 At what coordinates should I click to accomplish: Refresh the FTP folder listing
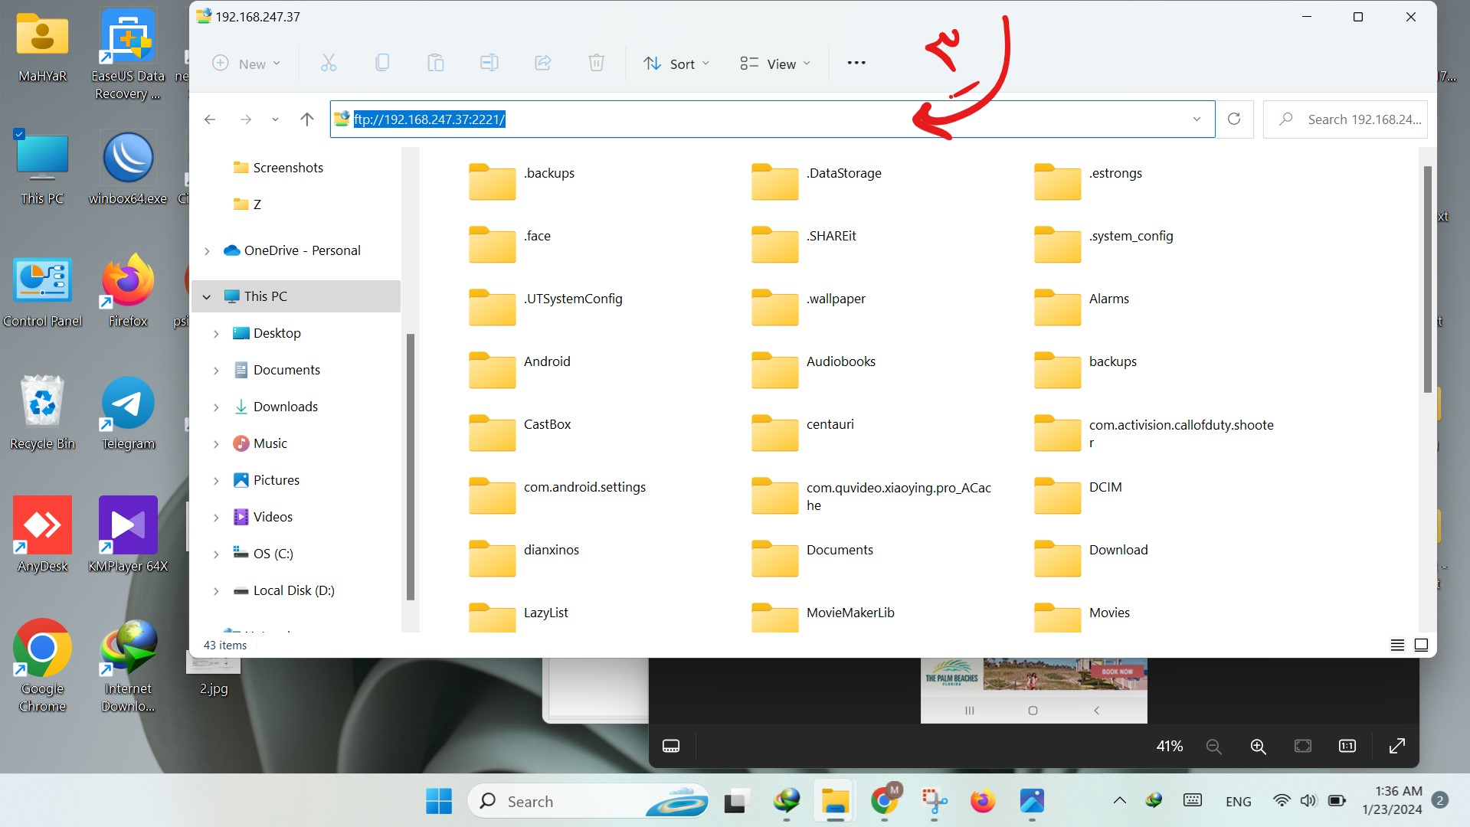(1234, 119)
